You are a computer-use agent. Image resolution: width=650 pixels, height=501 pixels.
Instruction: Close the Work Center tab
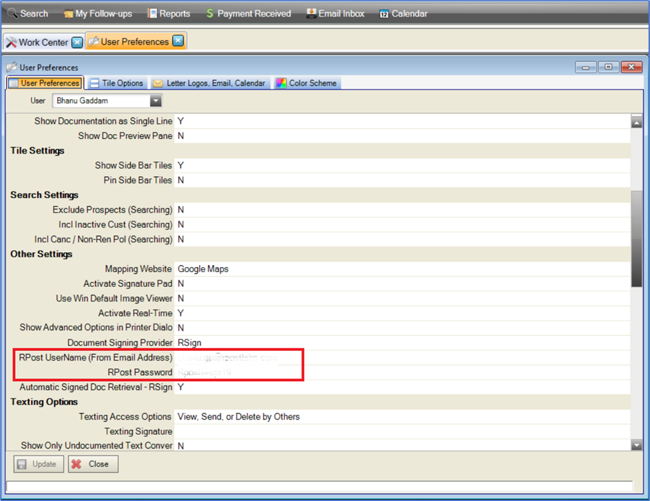pos(77,42)
